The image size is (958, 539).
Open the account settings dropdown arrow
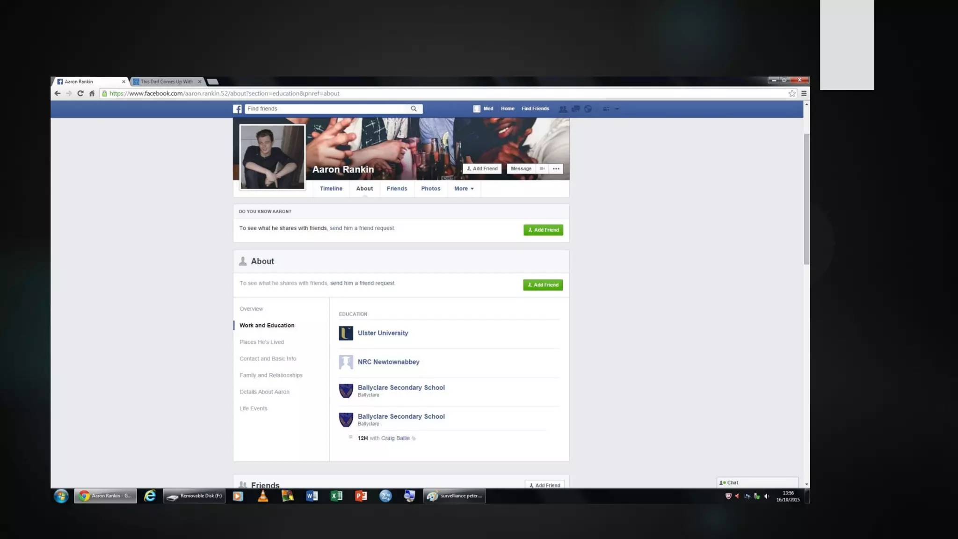[617, 109]
